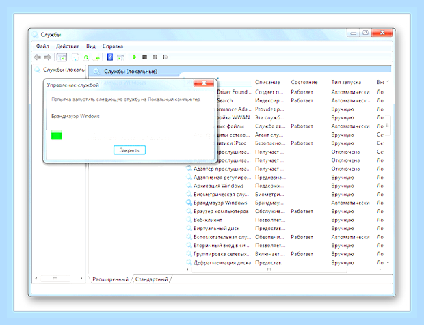Screen dimensions: 424x325
Task: Open the Действие menu
Action: pos(68,46)
